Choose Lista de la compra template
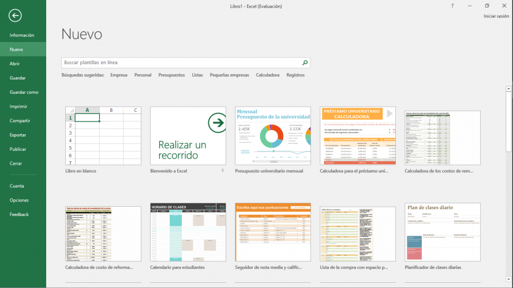This screenshot has height=288, width=513. (358, 234)
